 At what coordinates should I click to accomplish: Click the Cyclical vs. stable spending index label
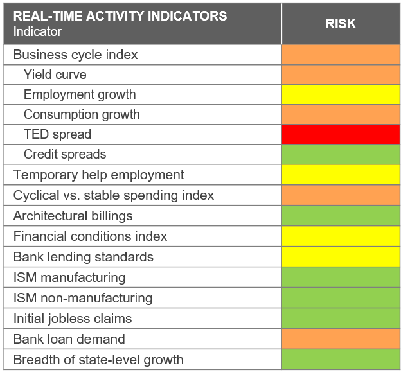coord(114,195)
